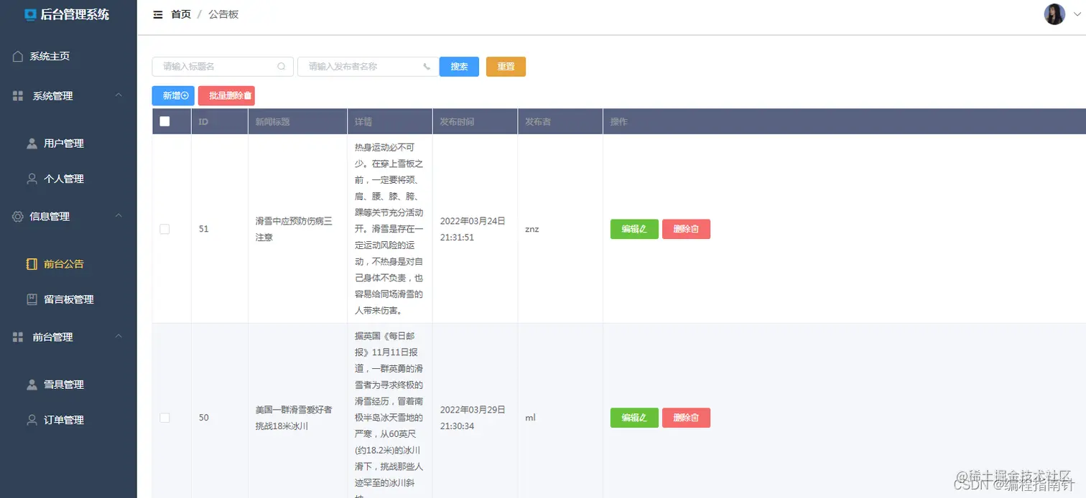The width and height of the screenshot is (1086, 498).
Task: Click the search magnifier icon in title field
Action: click(282, 66)
